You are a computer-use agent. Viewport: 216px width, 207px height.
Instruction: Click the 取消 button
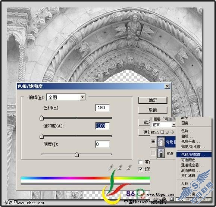(x=153, y=110)
